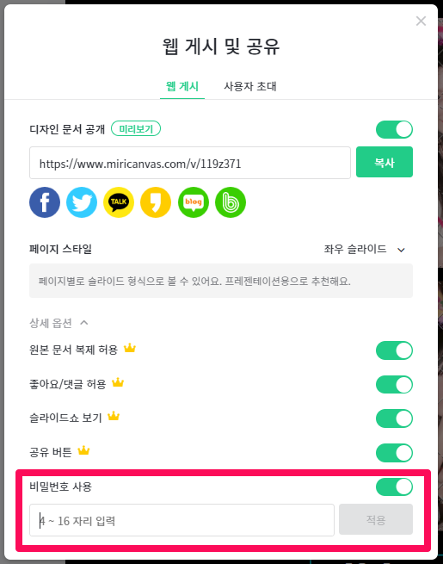The image size is (443, 564).
Task: Click the 복사 copy button
Action: click(385, 162)
